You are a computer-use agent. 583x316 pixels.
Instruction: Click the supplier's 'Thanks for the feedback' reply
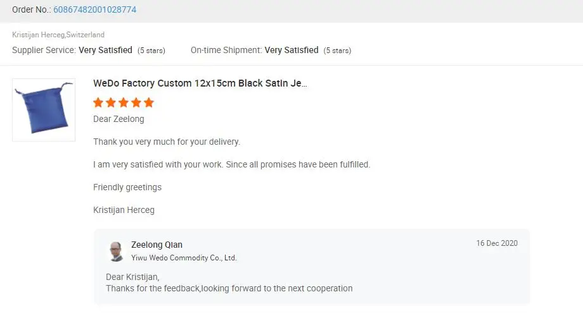[229, 288]
